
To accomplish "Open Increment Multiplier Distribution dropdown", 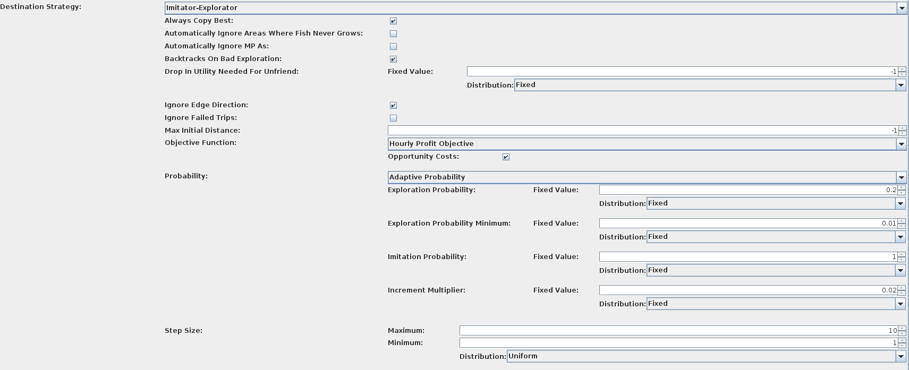I will tap(776, 304).
